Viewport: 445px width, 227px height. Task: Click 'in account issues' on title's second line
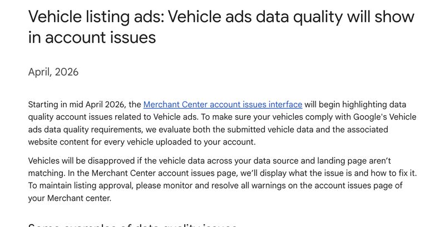(x=92, y=37)
